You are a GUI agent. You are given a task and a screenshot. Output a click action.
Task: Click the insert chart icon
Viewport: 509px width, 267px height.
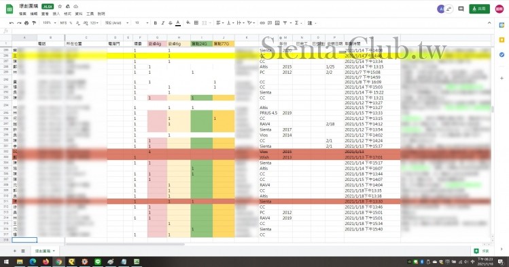tap(277, 23)
